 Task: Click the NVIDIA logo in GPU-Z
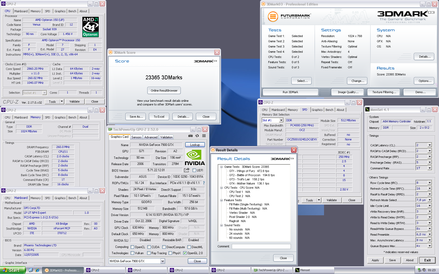pyautogui.click(x=195, y=157)
